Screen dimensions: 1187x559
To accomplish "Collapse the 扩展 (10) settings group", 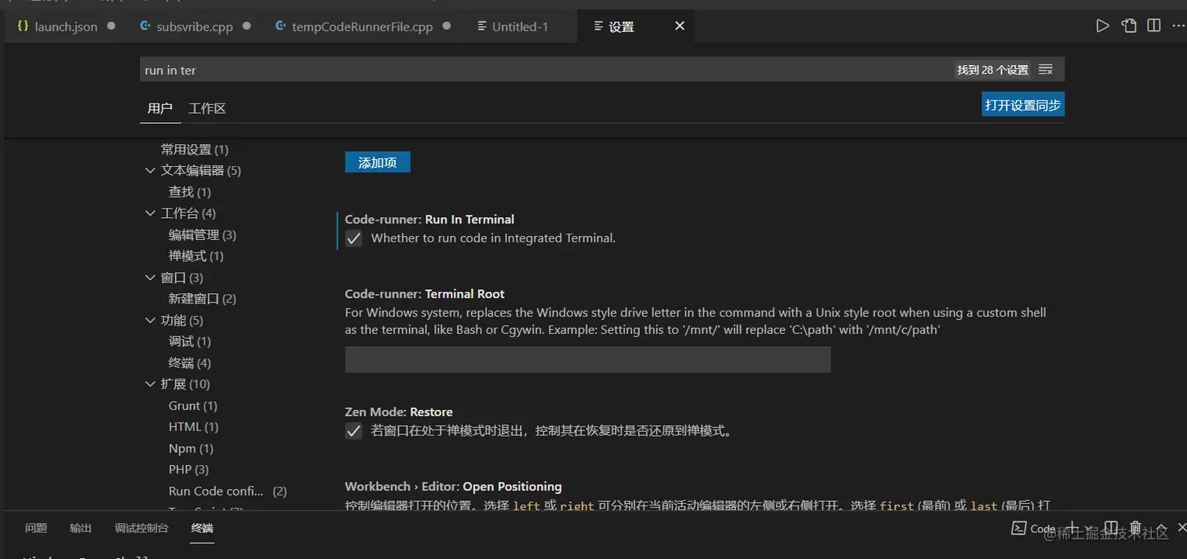I will click(151, 383).
